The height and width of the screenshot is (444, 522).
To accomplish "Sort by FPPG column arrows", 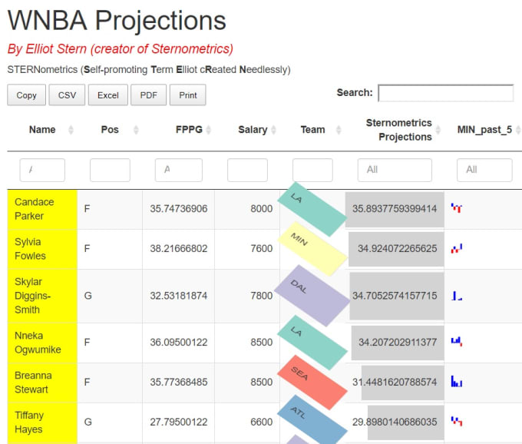I will (208, 130).
